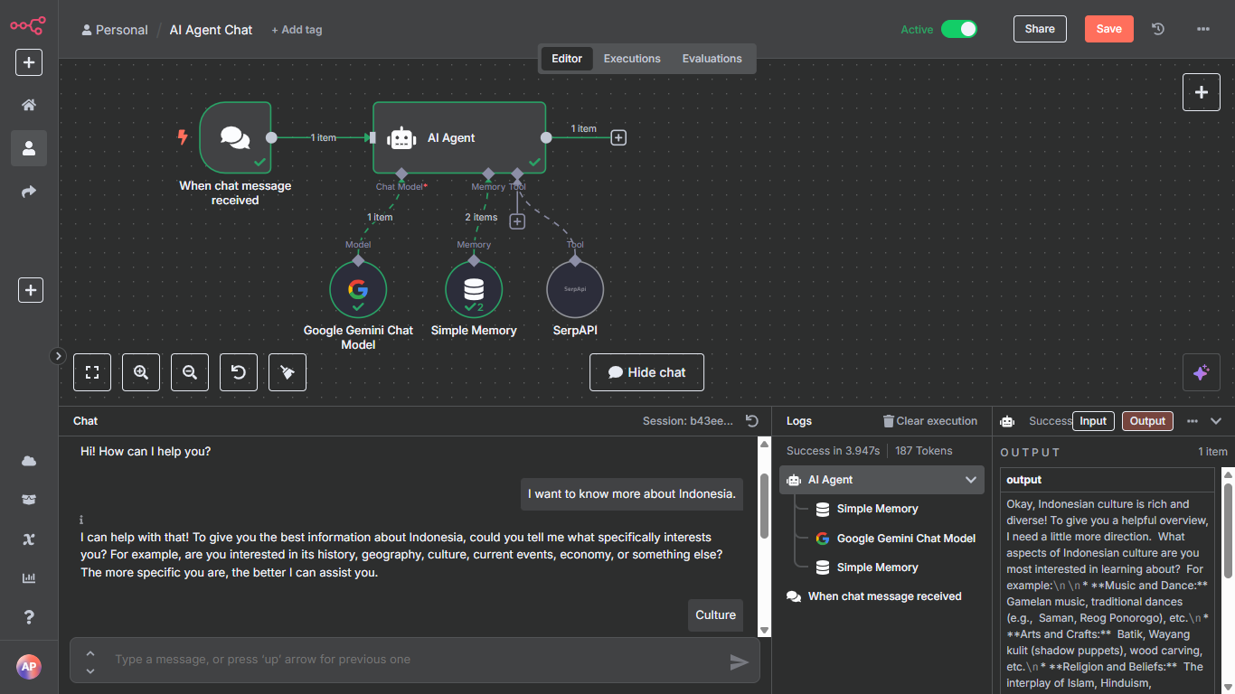
Task: Zoom in on the workflow canvas
Action: (x=141, y=371)
